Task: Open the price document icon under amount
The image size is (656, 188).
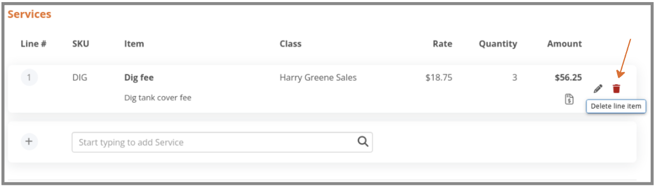Action: pyautogui.click(x=569, y=99)
